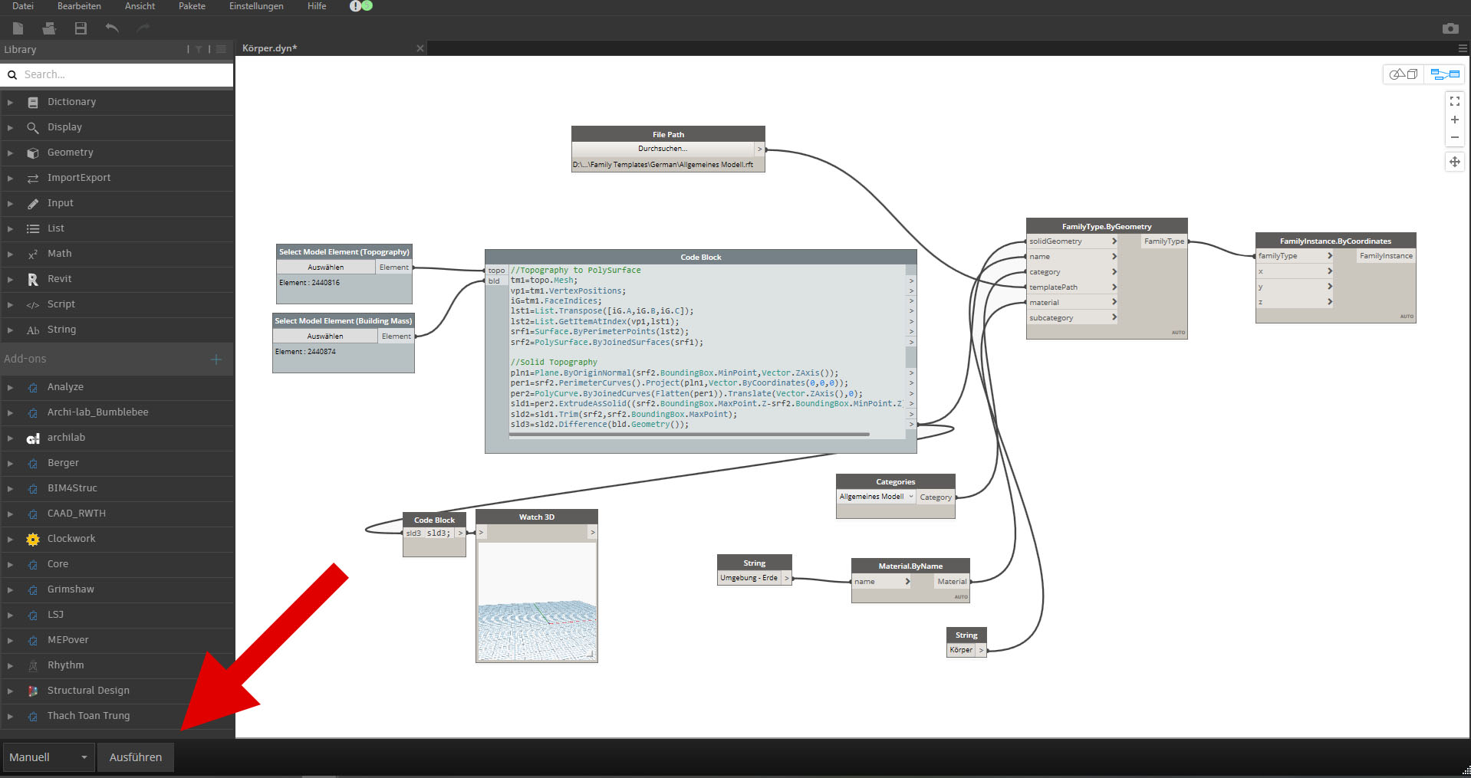Open the Pakete menu
Image resolution: width=1471 pixels, height=778 pixels.
click(192, 6)
